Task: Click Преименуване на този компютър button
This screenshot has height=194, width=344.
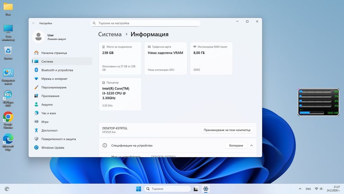Action: [227, 130]
